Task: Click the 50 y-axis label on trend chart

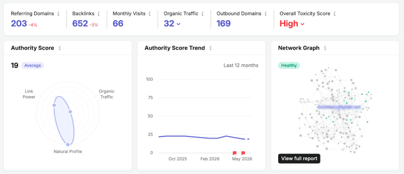Action: pyautogui.click(x=150, y=116)
